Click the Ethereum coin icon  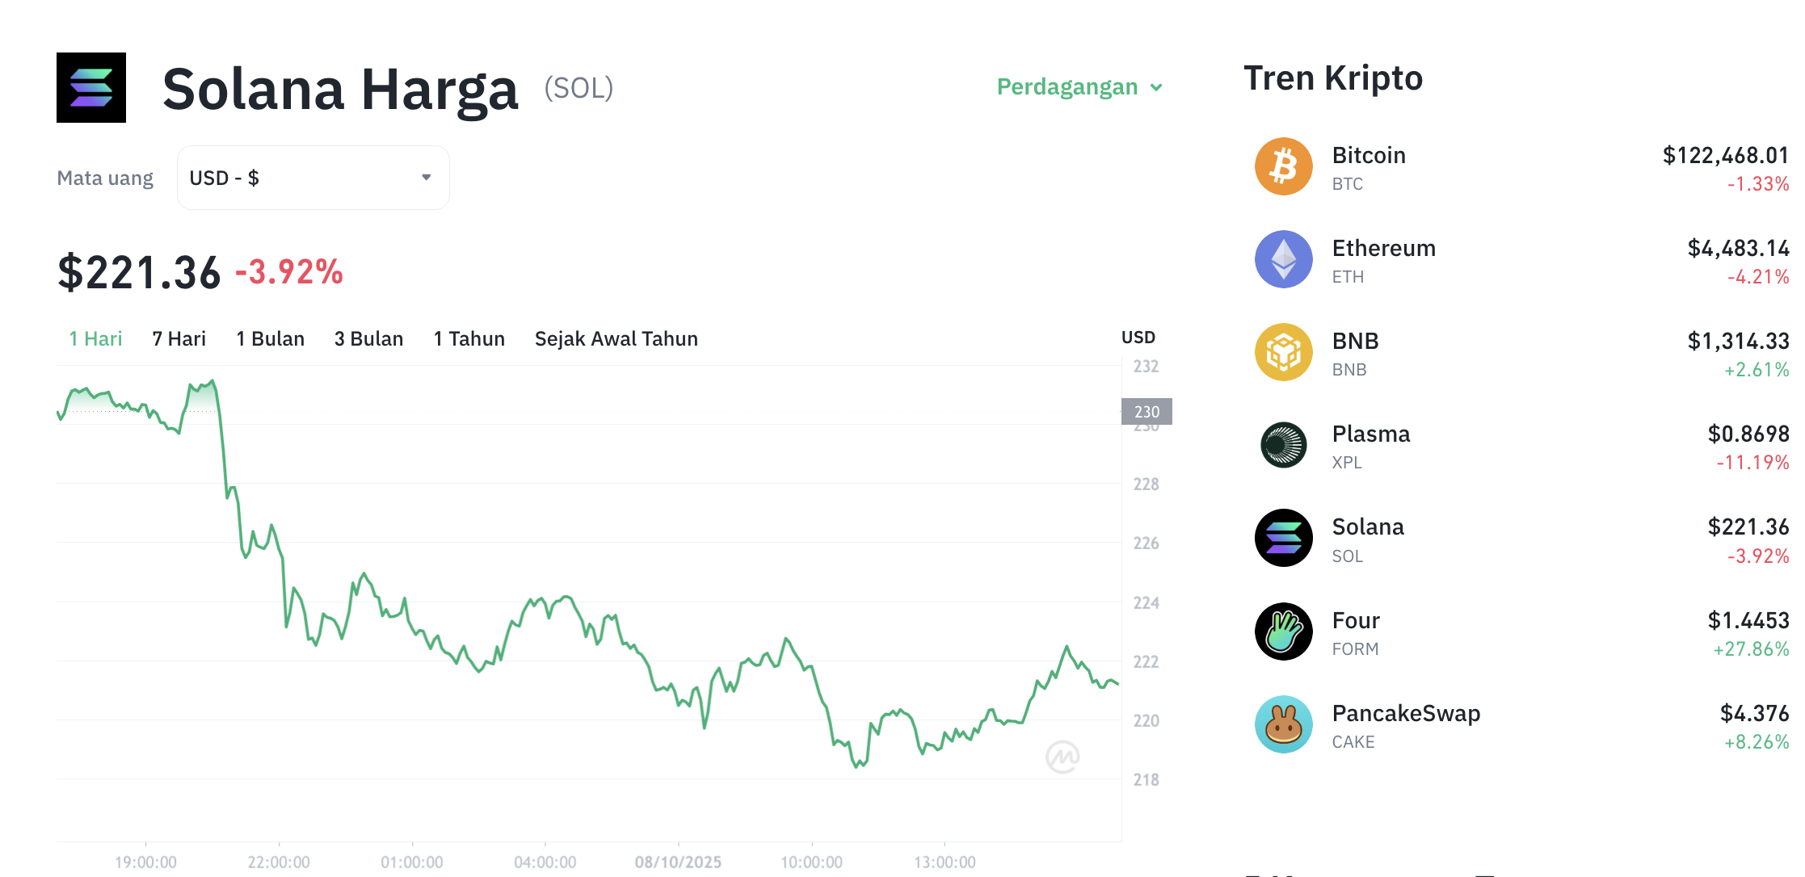coord(1283,259)
